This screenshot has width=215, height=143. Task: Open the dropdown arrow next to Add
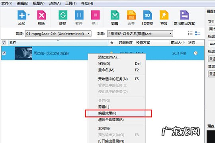(x=29, y=14)
